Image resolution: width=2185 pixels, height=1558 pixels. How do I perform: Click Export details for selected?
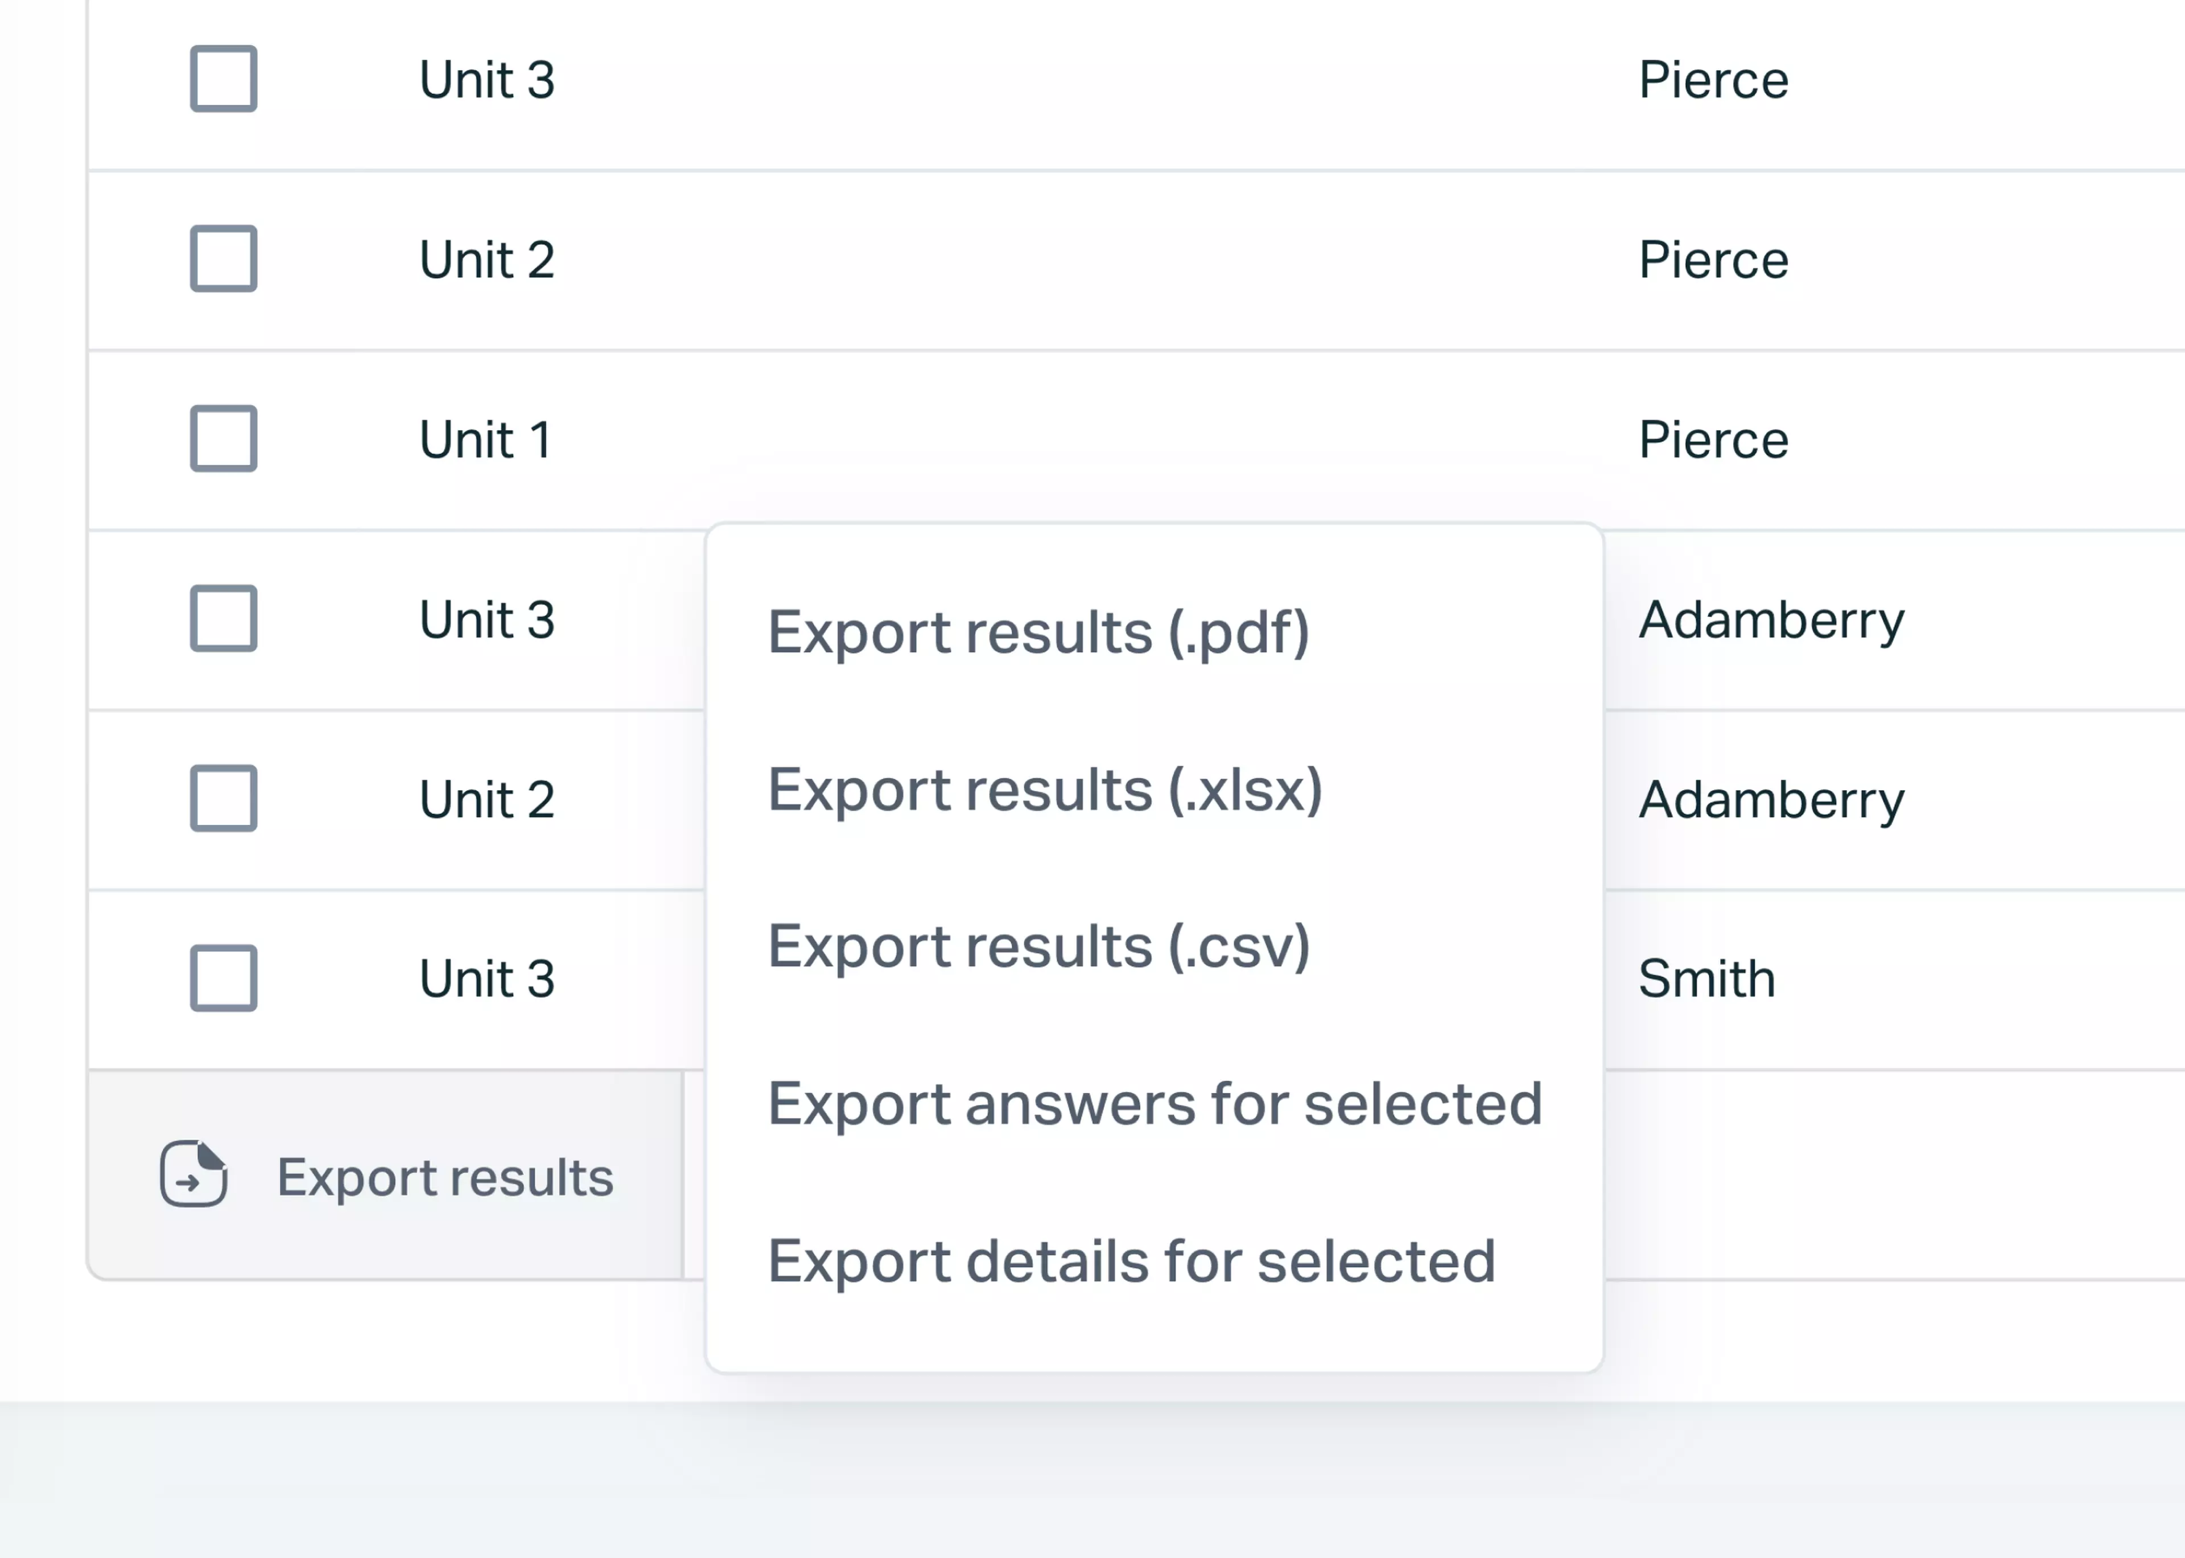[x=1131, y=1261]
